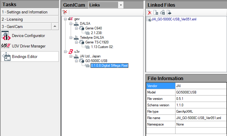Select 0.1.0.8:Digital 5Mega Pixel entry
The width and height of the screenshot is (227, 136).
[x=109, y=66]
